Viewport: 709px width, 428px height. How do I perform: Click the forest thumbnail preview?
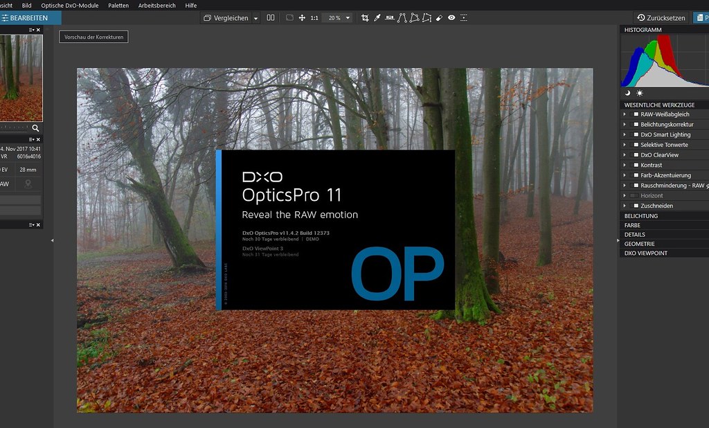point(21,78)
